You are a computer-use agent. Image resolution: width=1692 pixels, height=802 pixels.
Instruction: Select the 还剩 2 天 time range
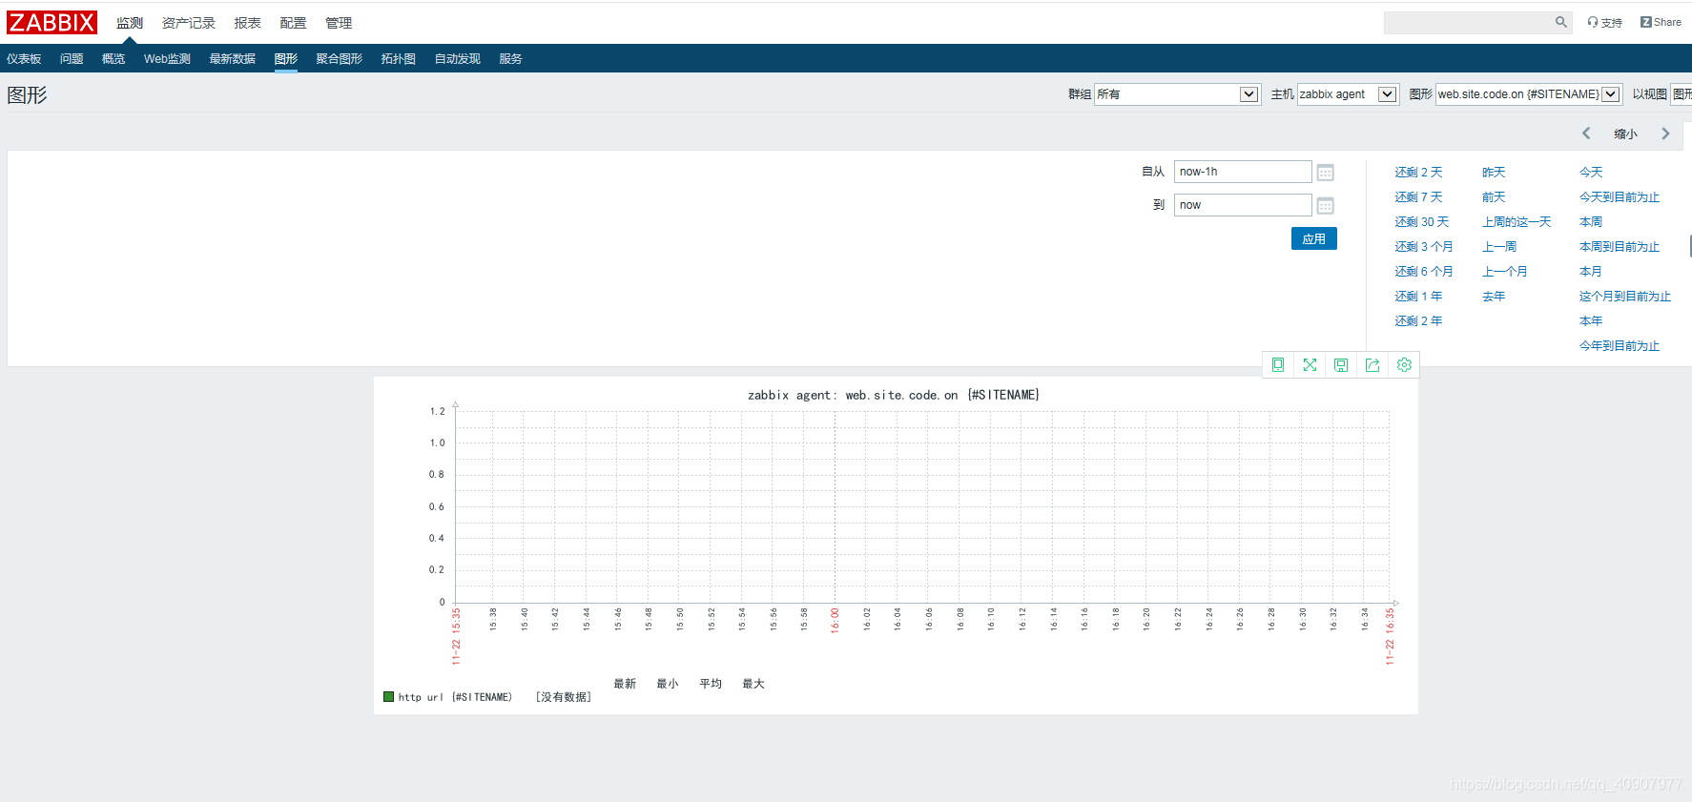(1418, 173)
